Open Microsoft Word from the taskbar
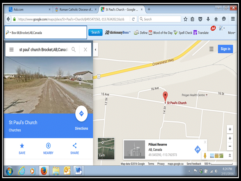This screenshot has height=181, width=241. [x=78, y=170]
